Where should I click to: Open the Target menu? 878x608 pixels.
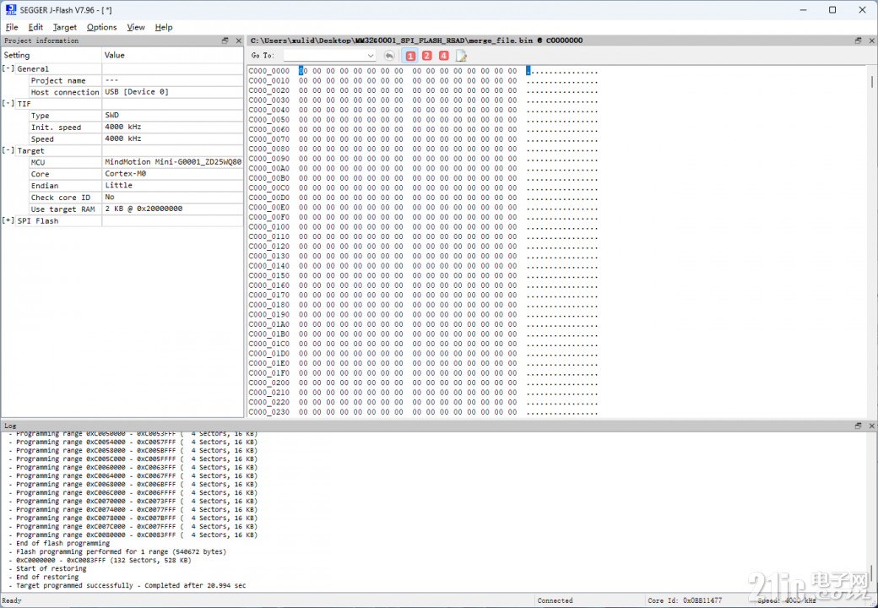[x=65, y=27]
